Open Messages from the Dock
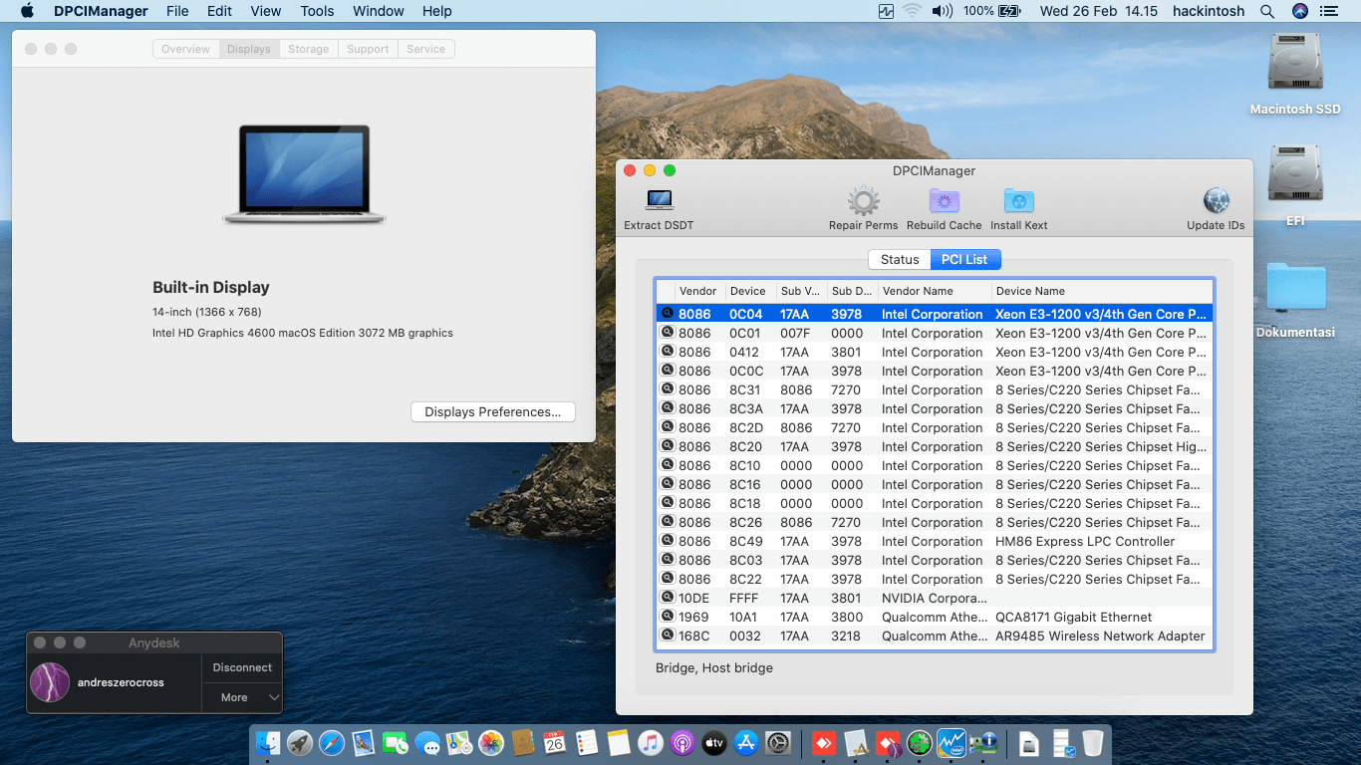 427,743
